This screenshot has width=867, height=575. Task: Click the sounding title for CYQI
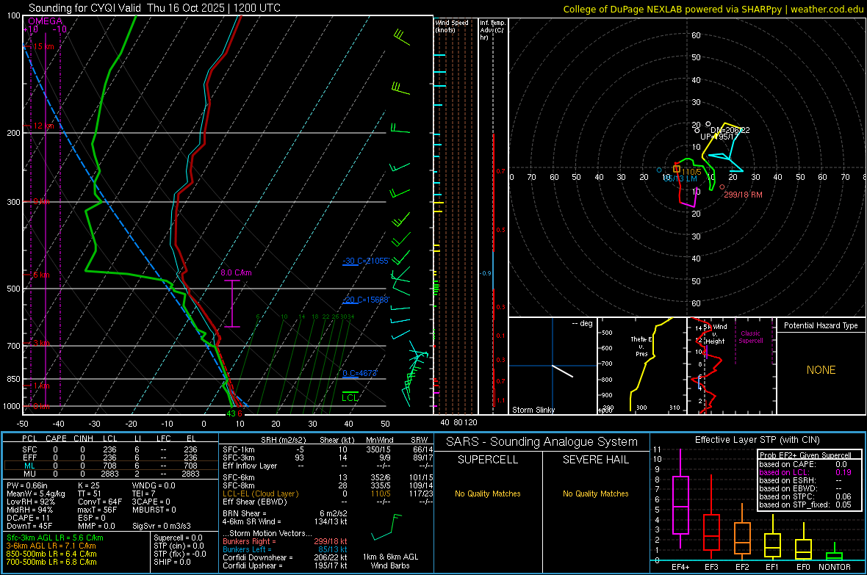(154, 8)
